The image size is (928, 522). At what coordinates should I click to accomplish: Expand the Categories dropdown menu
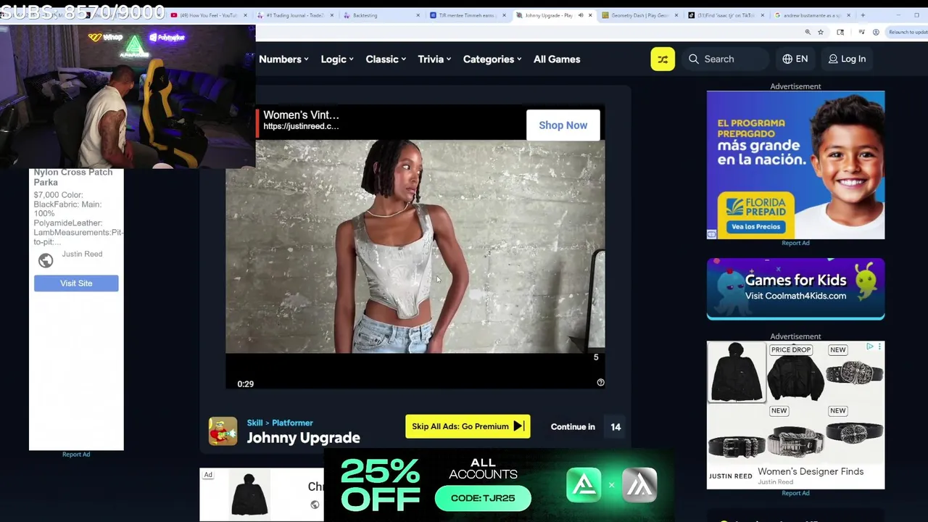coord(492,59)
